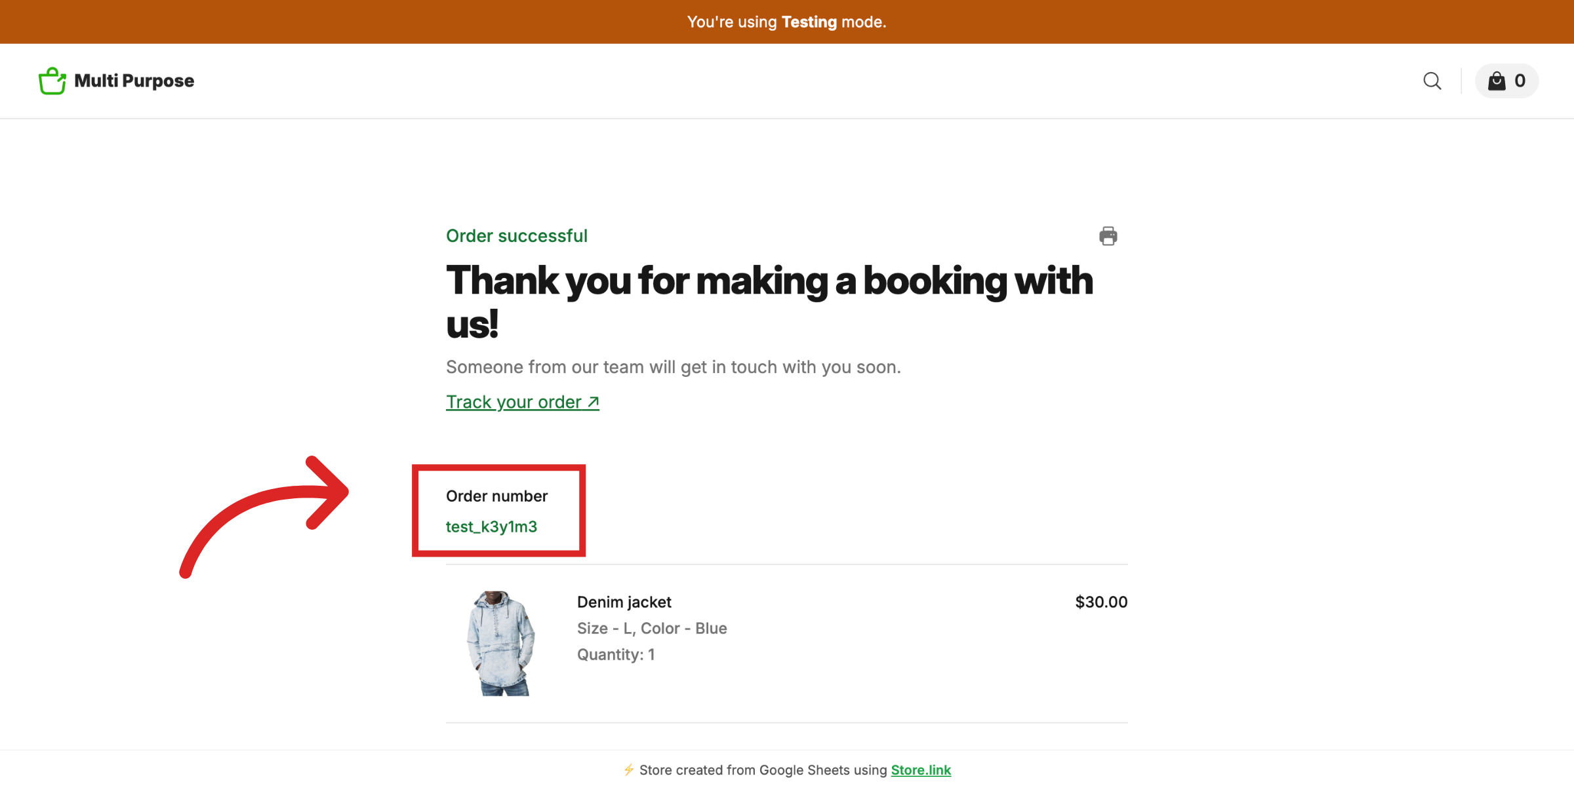The width and height of the screenshot is (1574, 790).
Task: Print the order confirmation via printer icon
Action: (1108, 235)
